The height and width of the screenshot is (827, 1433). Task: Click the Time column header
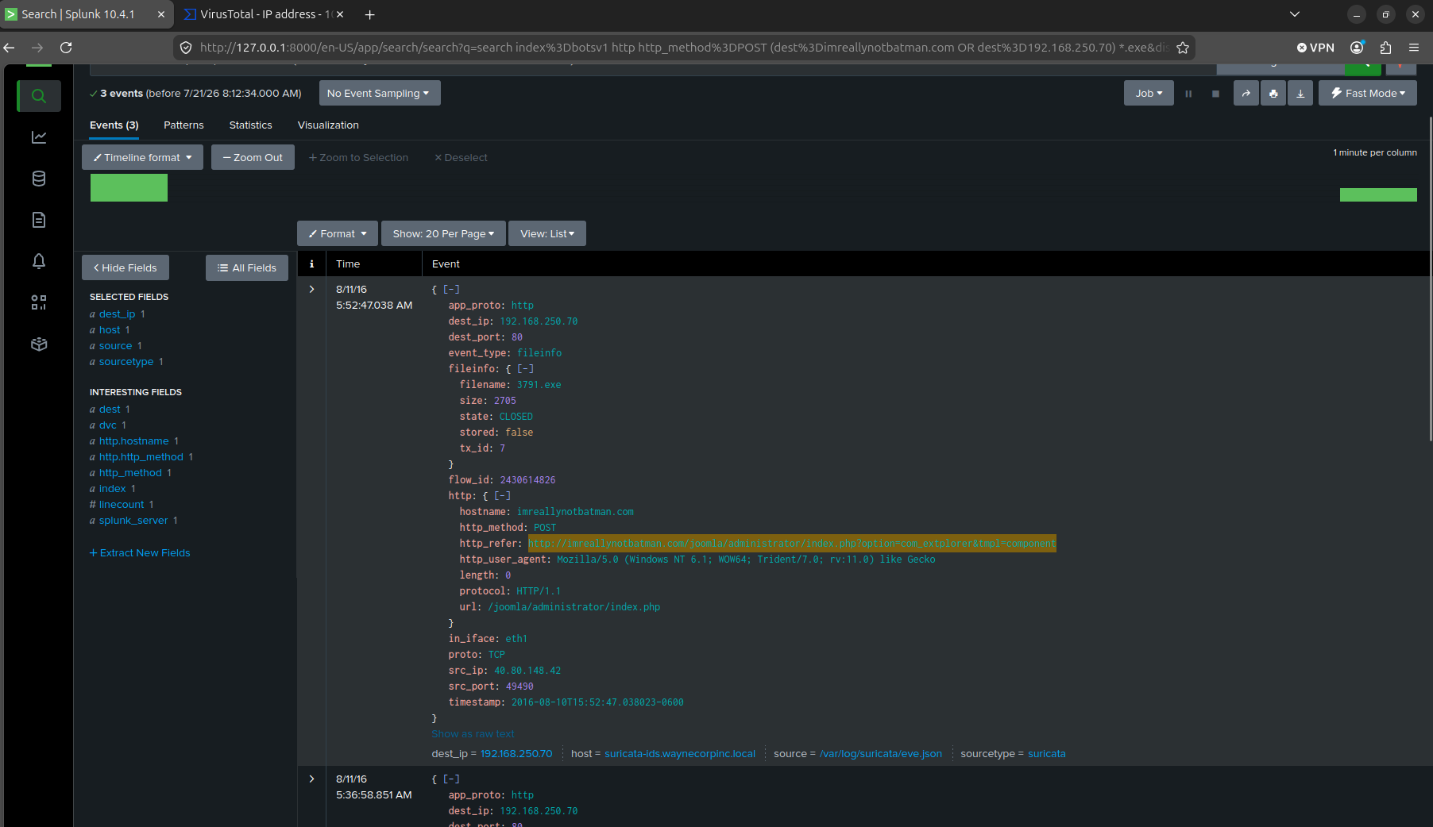pyautogui.click(x=348, y=264)
